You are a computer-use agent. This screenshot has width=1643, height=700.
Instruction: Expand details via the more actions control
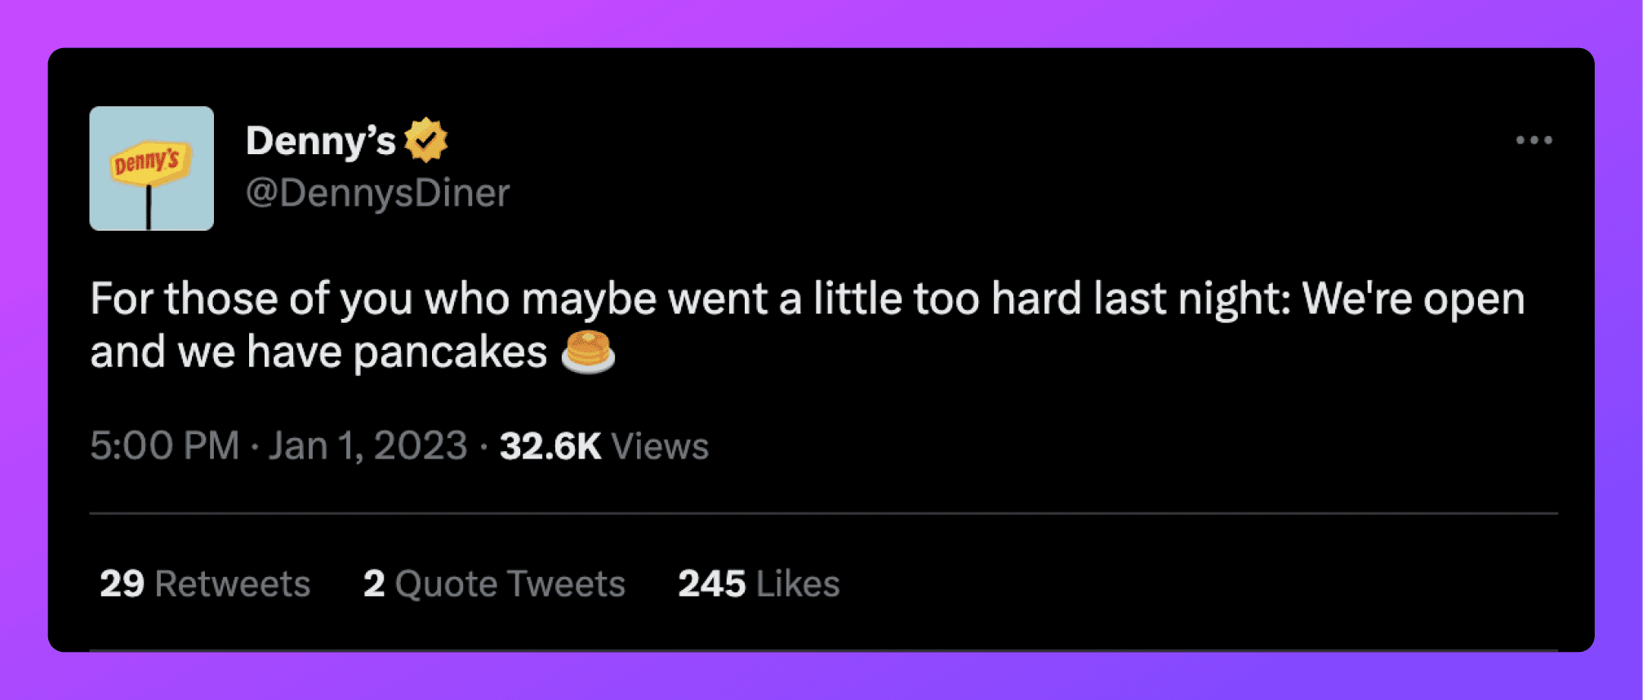point(1536,140)
